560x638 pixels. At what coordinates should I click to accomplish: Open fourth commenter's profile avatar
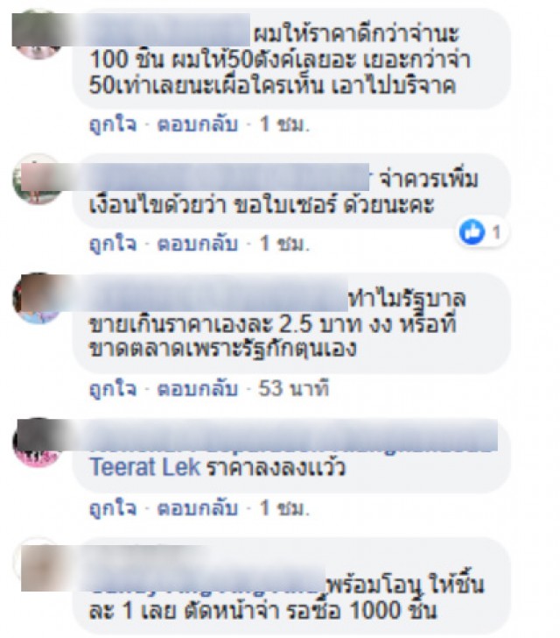pos(38,443)
